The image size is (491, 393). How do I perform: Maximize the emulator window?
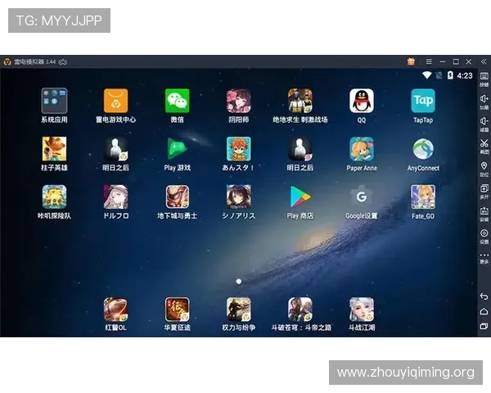[456, 61]
